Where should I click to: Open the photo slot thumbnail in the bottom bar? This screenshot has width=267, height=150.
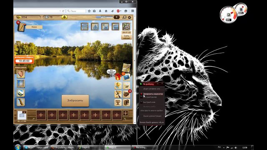point(22,115)
